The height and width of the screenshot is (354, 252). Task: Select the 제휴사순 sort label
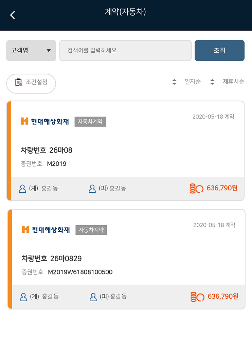click(x=233, y=82)
